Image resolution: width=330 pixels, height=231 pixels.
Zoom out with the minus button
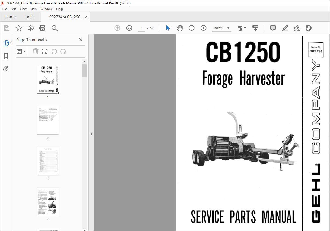(x=192, y=28)
